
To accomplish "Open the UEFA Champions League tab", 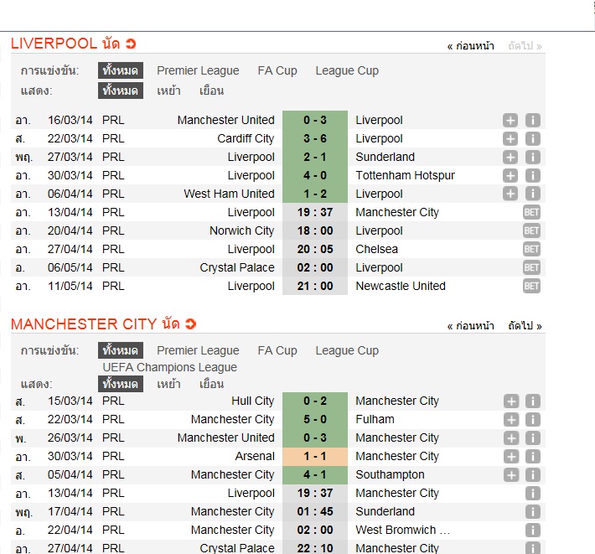I will point(170,367).
